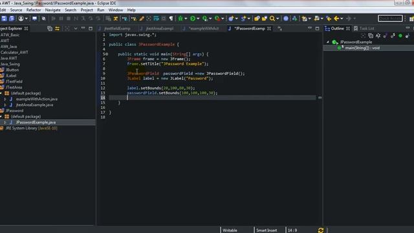Viewport: 414px width, 233px height.
Task: Click the Quick Access input field
Action: point(390,18)
